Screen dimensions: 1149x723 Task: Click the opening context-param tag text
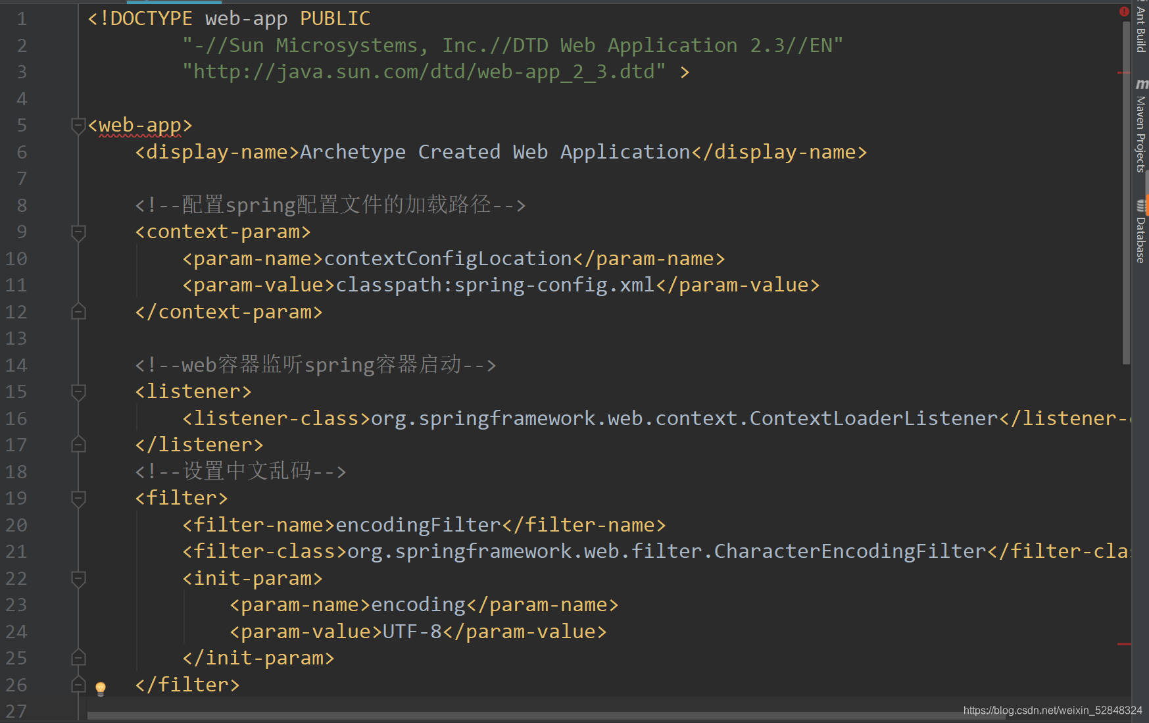[223, 232]
